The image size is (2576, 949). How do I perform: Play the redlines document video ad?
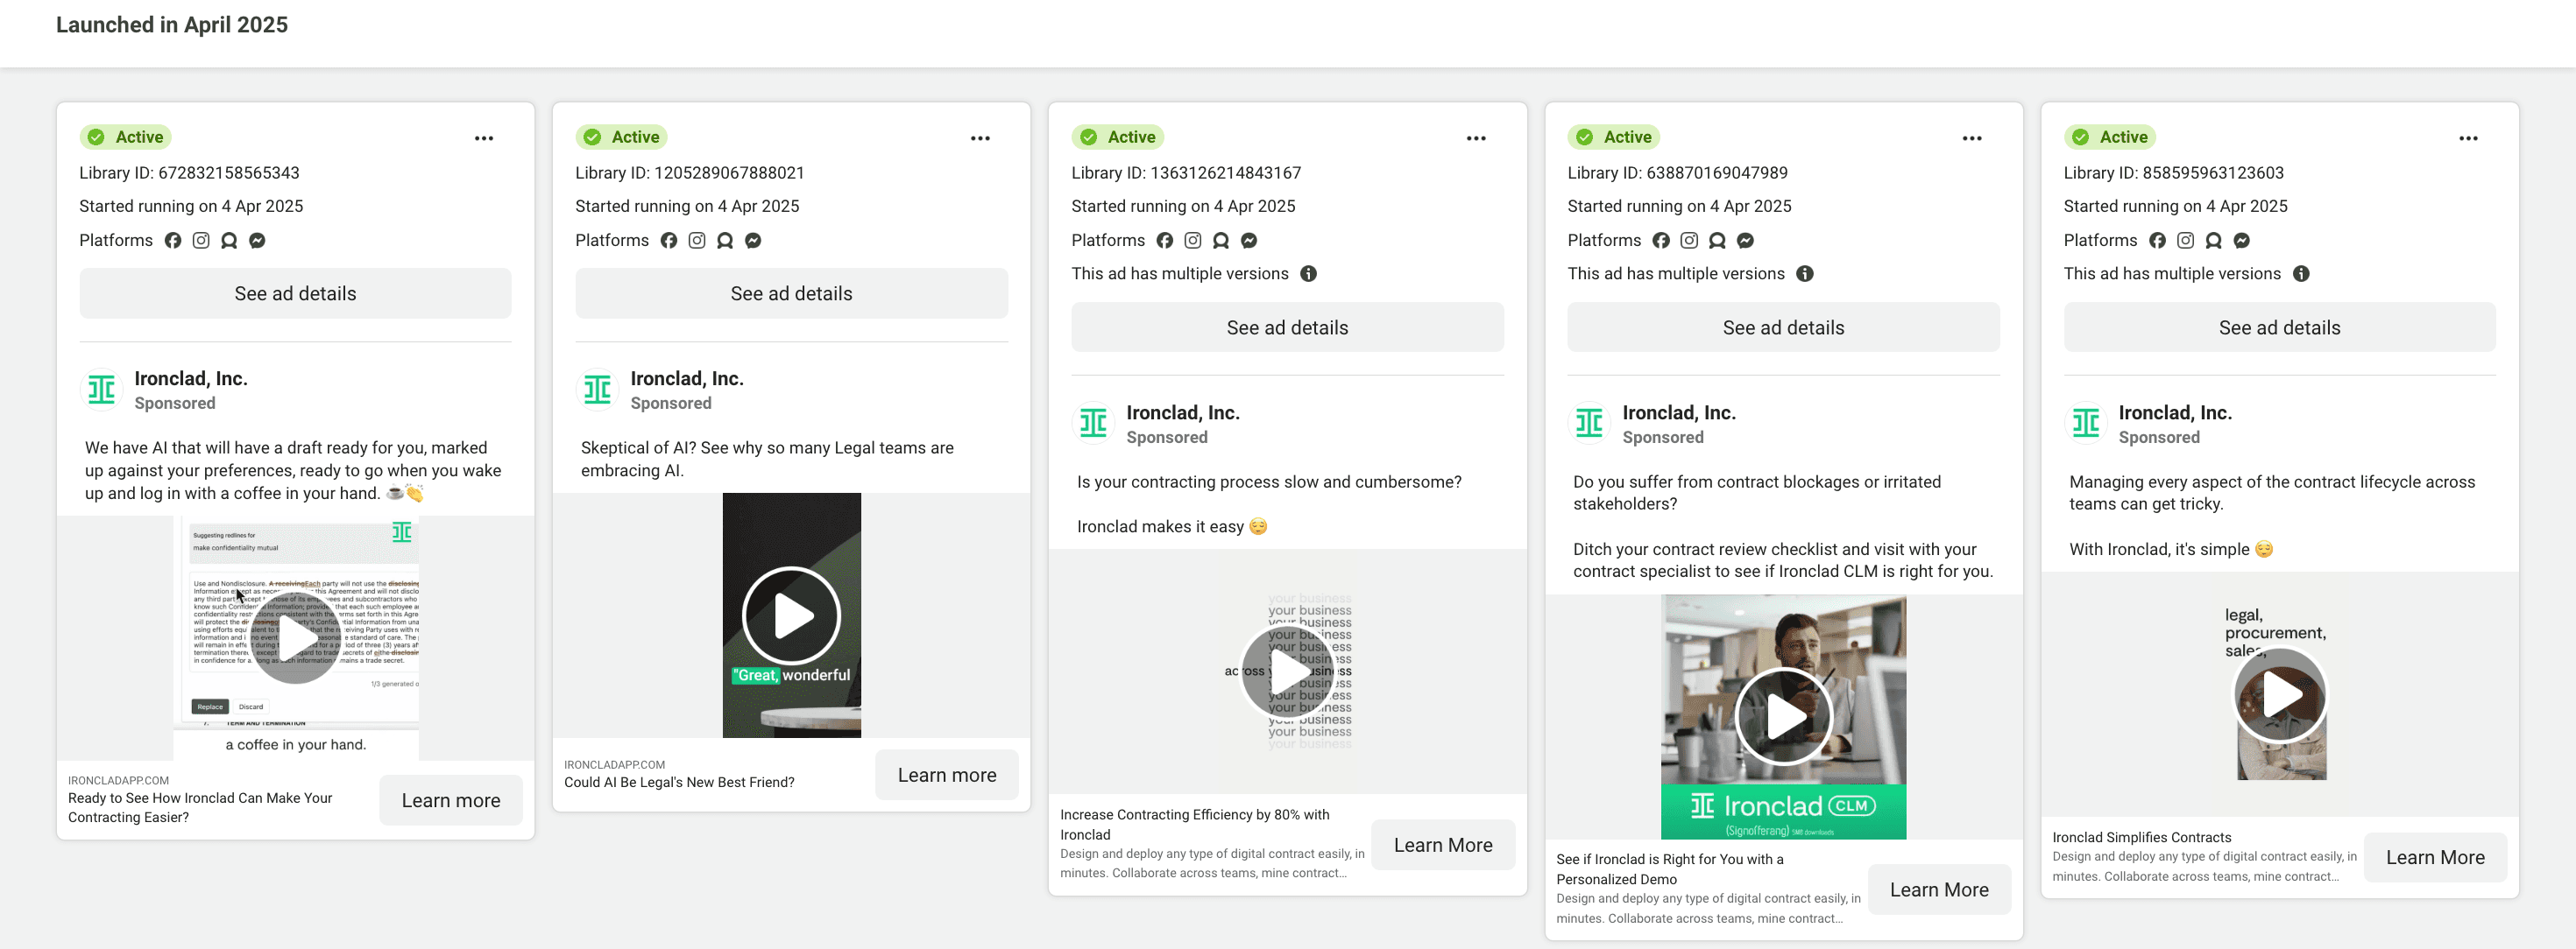coord(296,637)
